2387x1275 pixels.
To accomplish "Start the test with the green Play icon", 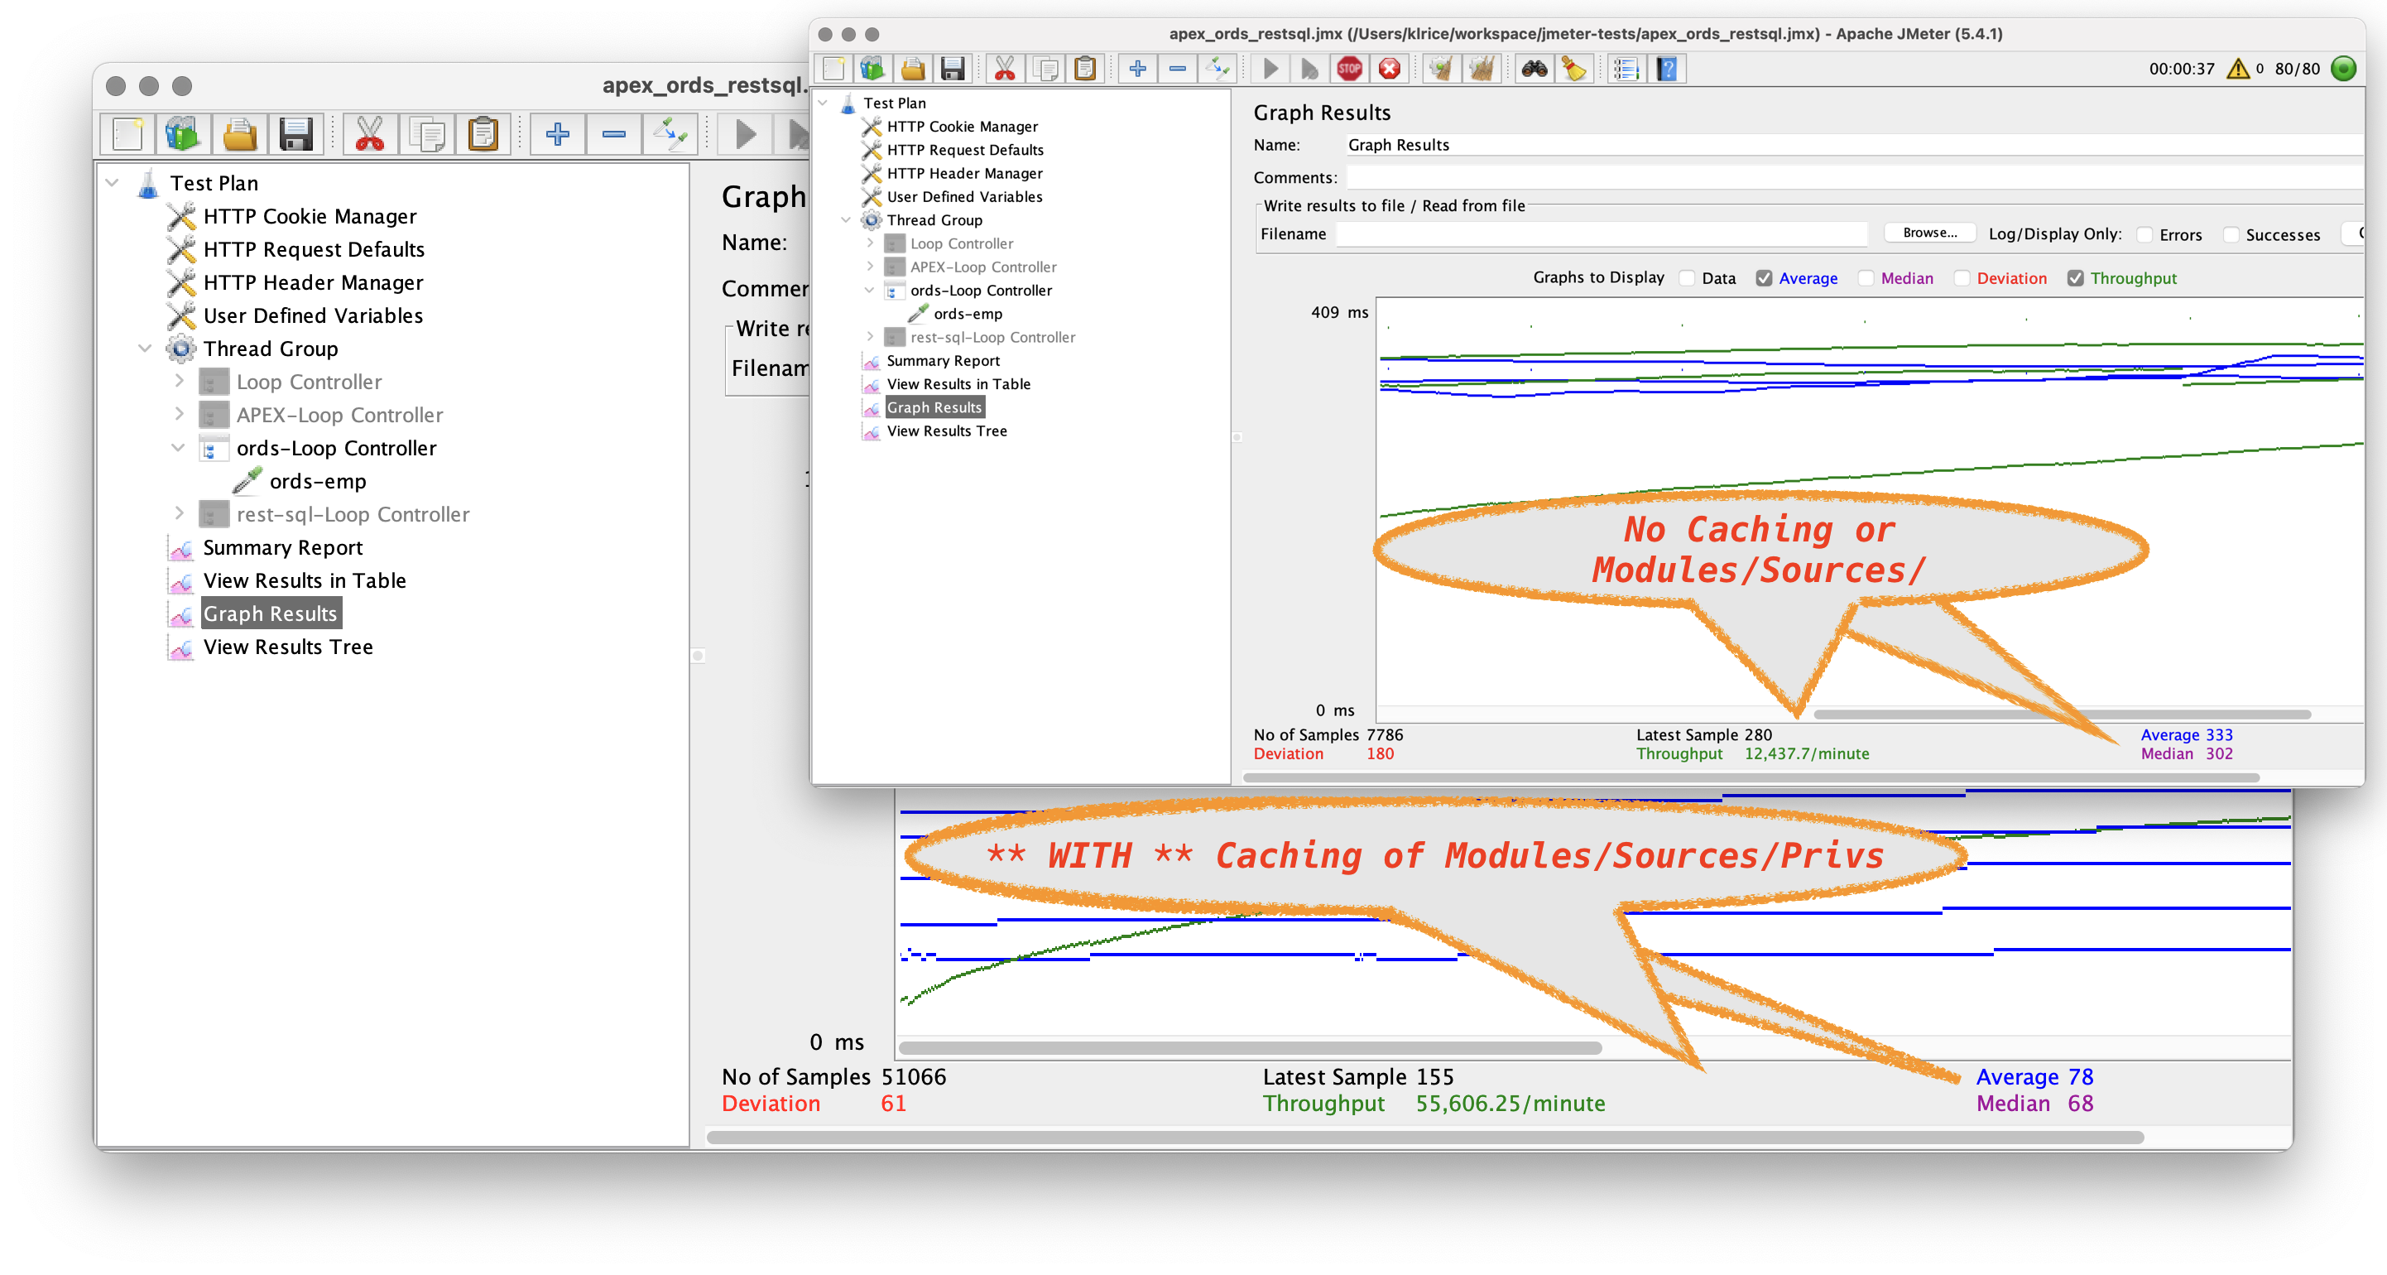I will (x=1270, y=69).
